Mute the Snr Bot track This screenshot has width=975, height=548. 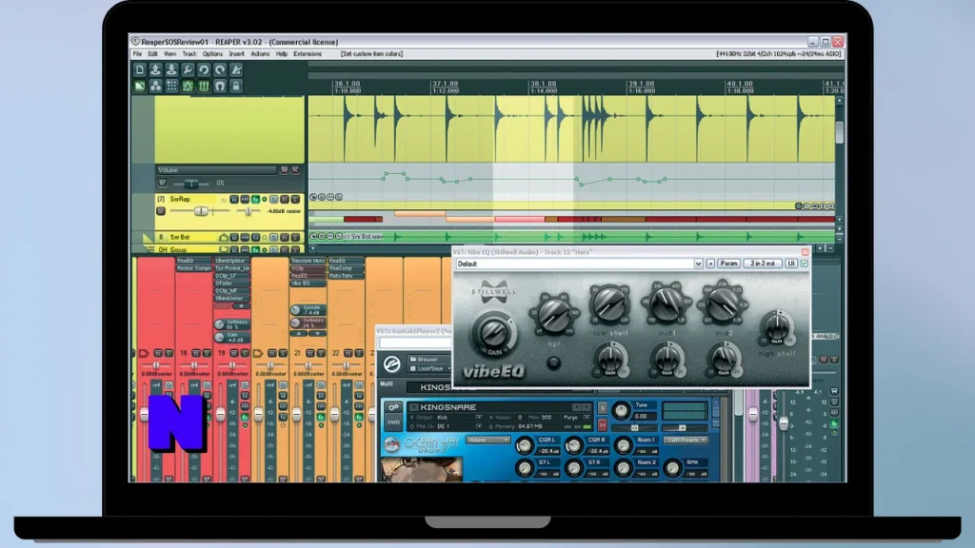tap(285, 237)
